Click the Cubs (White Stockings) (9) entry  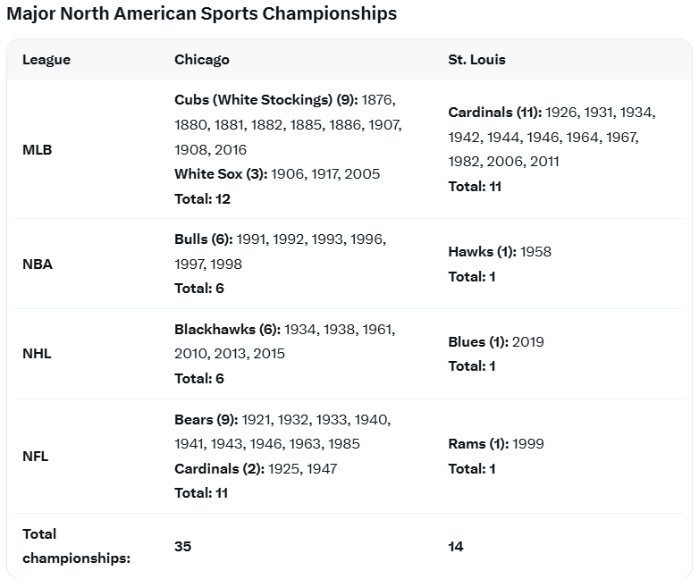pos(265,100)
